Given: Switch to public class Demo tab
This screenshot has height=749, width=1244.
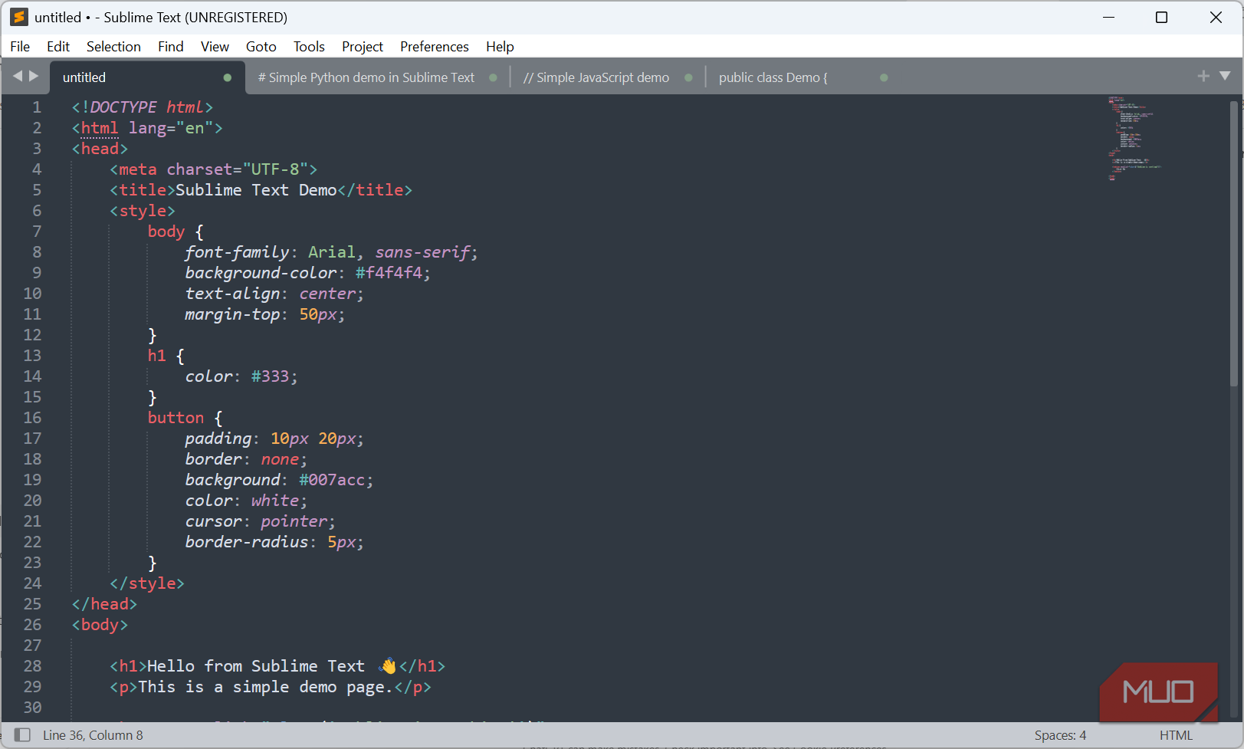Looking at the screenshot, I should tap(773, 77).
